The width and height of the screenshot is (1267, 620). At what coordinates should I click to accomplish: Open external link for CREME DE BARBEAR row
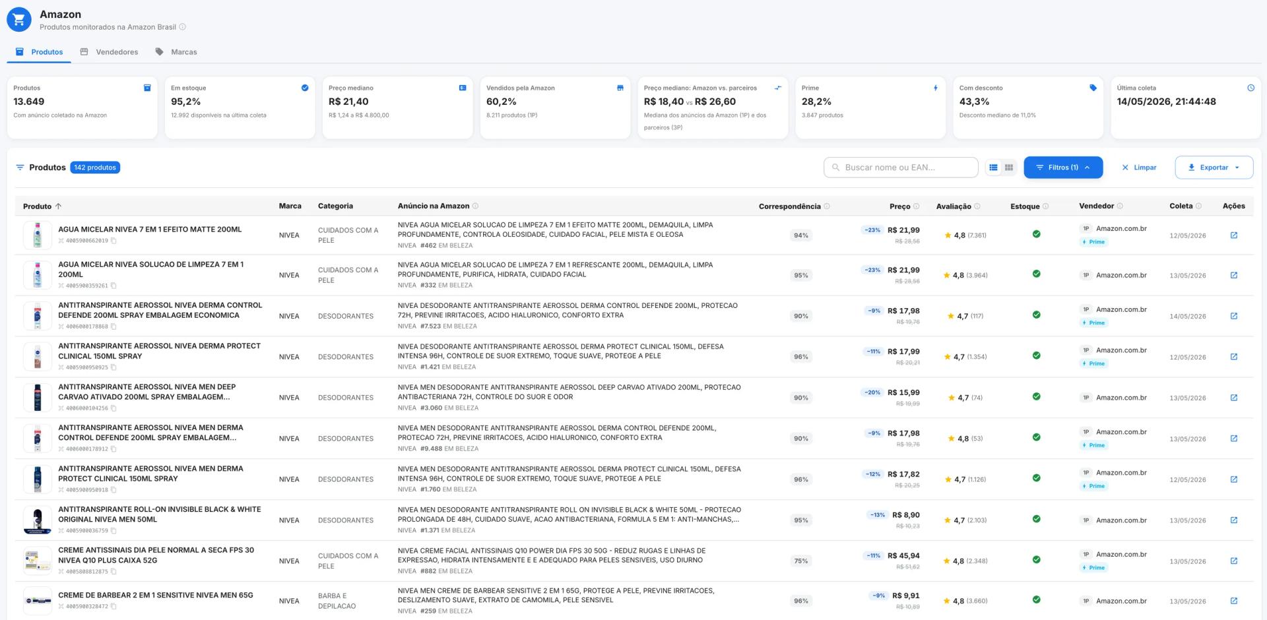pyautogui.click(x=1233, y=601)
